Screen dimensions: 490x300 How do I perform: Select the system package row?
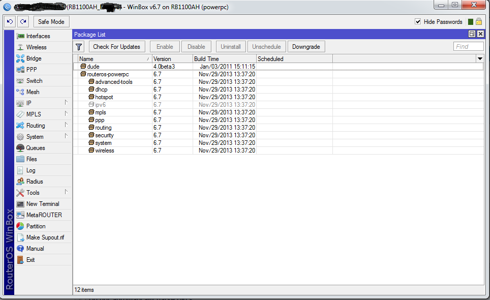tap(278, 143)
